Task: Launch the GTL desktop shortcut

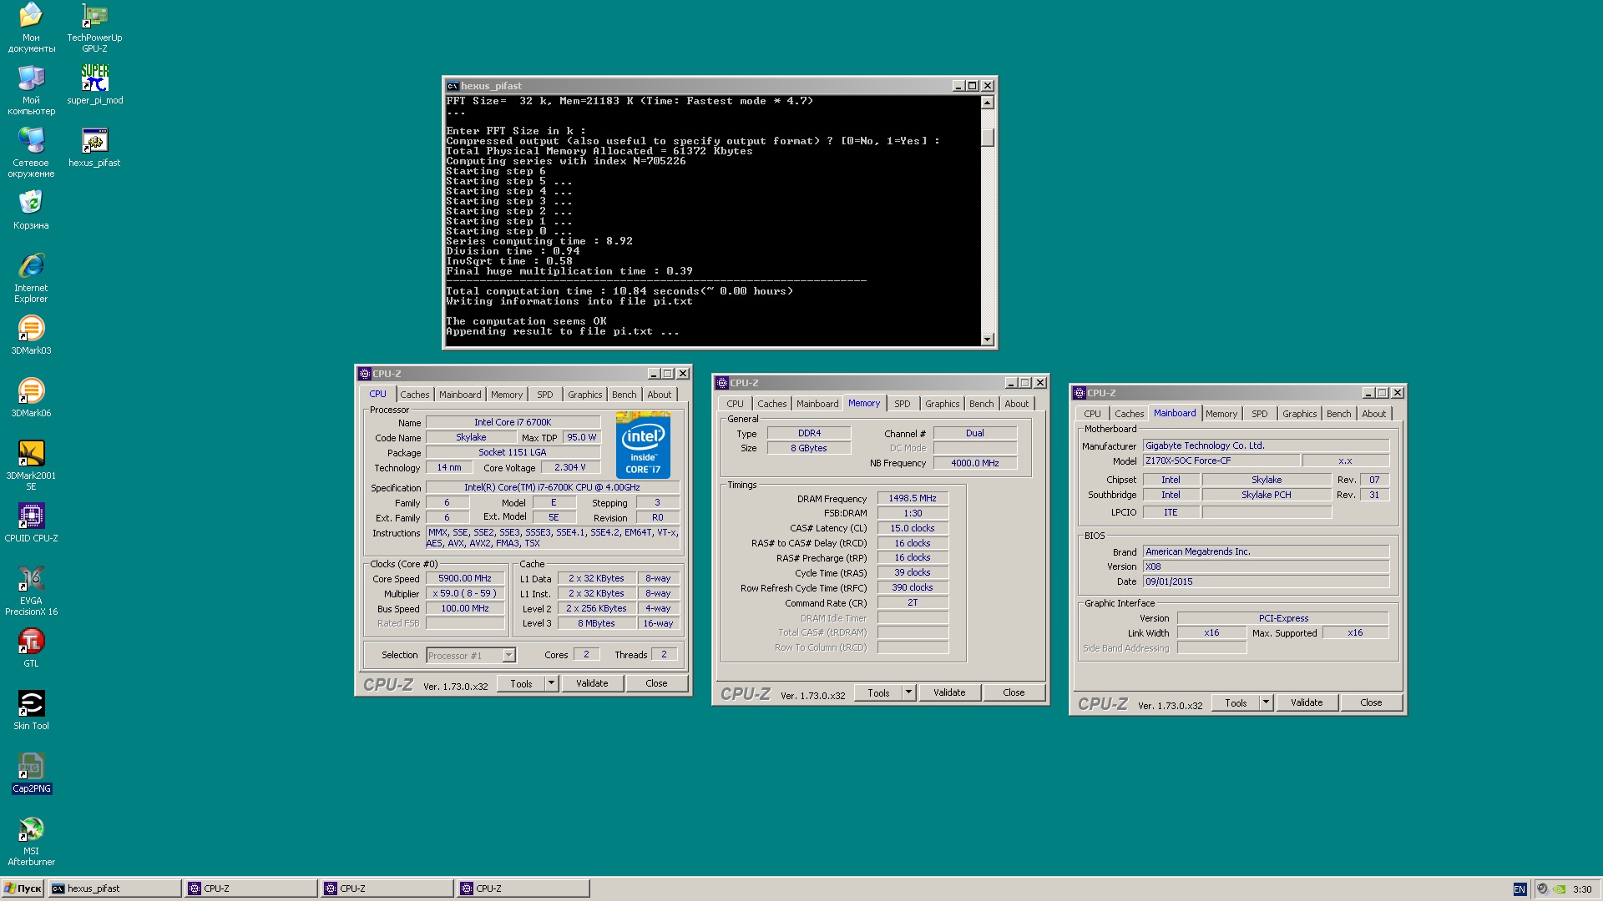Action: click(31, 647)
